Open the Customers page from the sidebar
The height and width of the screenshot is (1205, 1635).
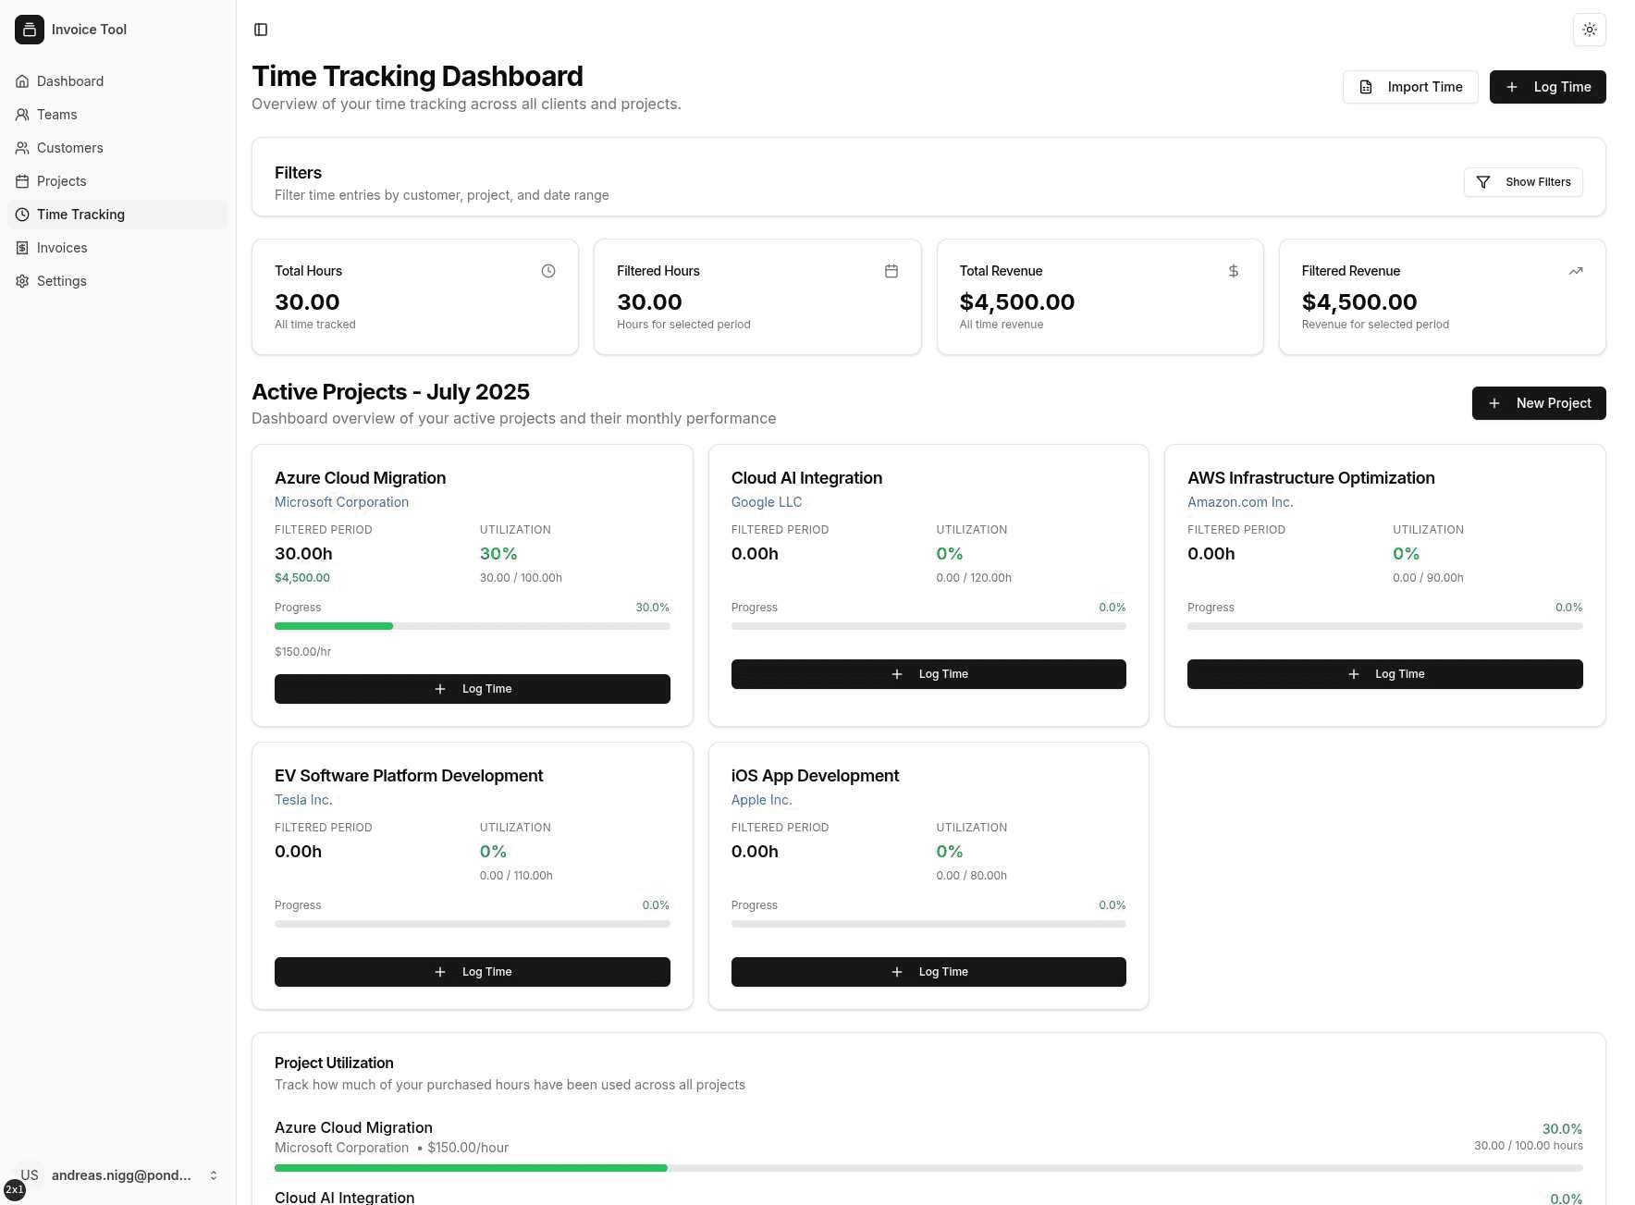point(69,147)
